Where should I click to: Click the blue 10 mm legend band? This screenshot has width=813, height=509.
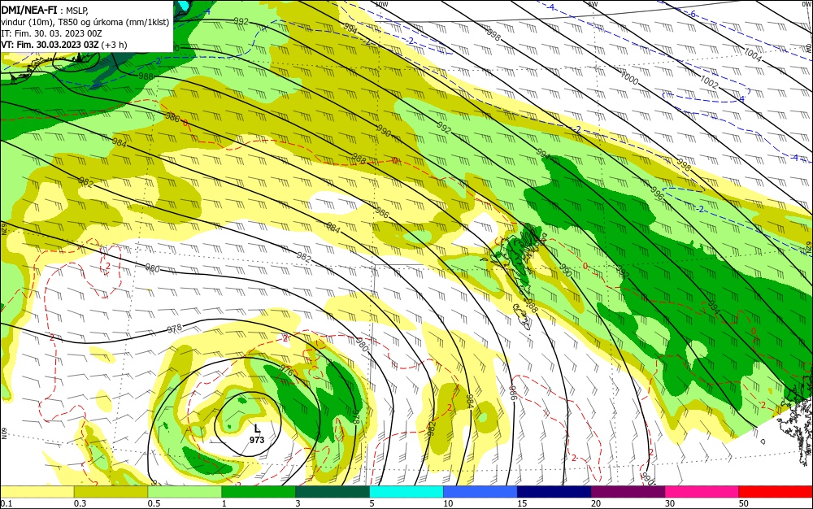480,492
